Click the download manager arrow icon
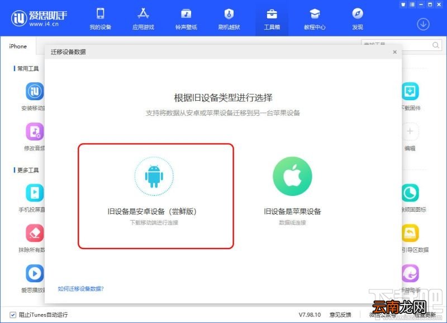This screenshot has width=447, height=323. click(423, 24)
